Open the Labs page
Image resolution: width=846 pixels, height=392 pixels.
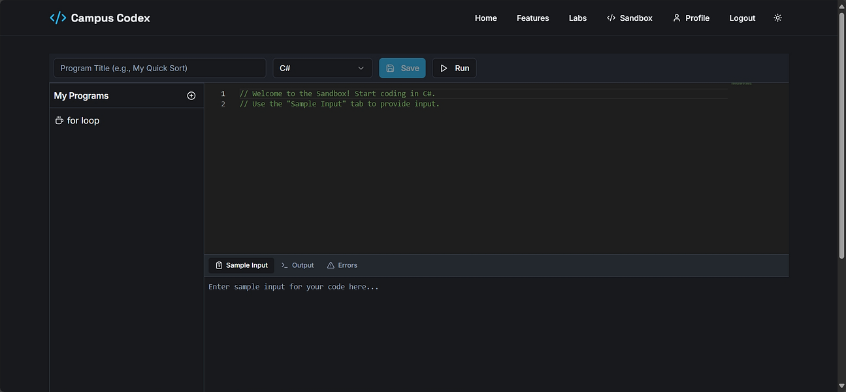[578, 18]
